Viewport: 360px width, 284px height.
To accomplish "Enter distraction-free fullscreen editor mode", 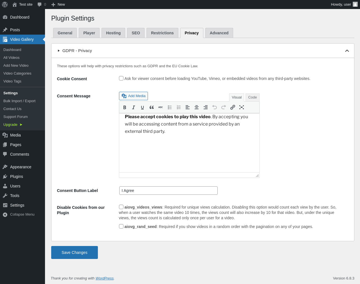I will [242, 107].
